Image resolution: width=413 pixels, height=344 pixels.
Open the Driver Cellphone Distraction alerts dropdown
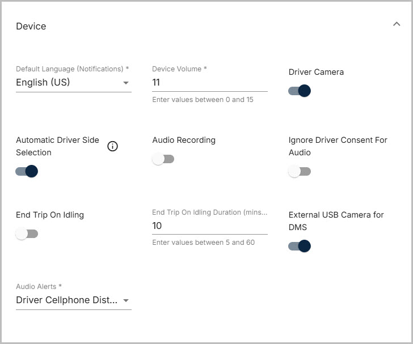point(67,300)
